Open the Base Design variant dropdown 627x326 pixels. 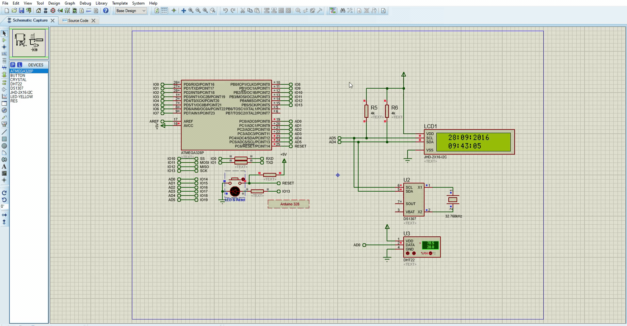coord(131,11)
